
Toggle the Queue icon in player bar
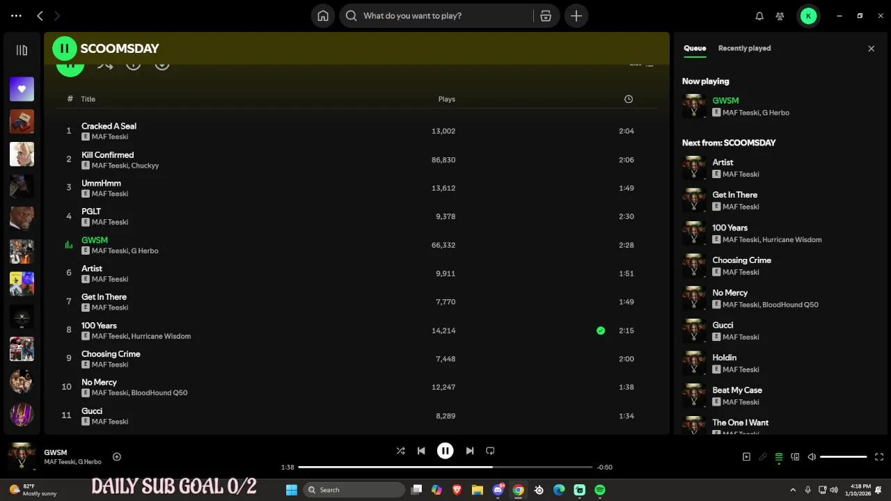point(779,457)
